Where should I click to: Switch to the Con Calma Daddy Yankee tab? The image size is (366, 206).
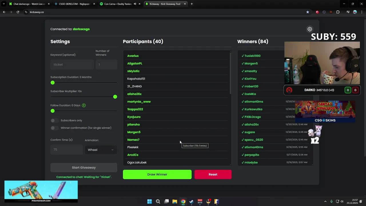pos(120,4)
